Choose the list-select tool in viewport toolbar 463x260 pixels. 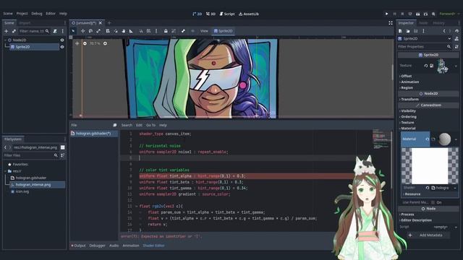108,31
